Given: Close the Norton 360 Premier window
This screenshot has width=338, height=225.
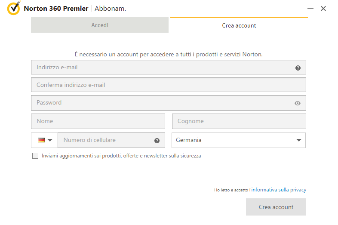Looking at the screenshot, I should click(x=323, y=9).
